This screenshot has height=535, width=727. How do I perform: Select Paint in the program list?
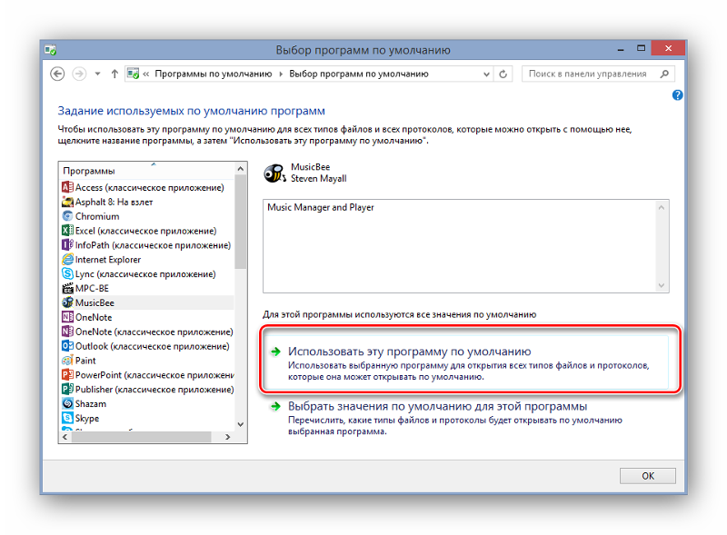point(146,361)
